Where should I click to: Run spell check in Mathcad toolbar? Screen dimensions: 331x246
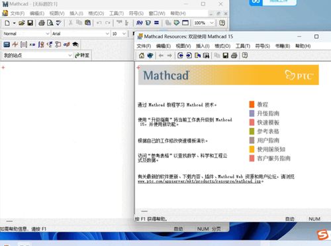point(58,23)
